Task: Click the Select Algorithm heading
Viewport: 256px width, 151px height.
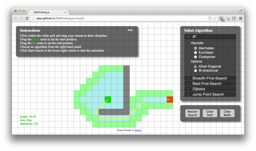Action: 198,30
